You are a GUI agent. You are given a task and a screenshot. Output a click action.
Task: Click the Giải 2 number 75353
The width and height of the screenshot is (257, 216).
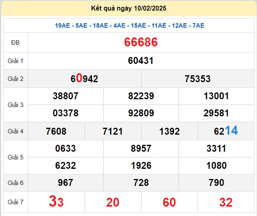pyautogui.click(x=198, y=79)
